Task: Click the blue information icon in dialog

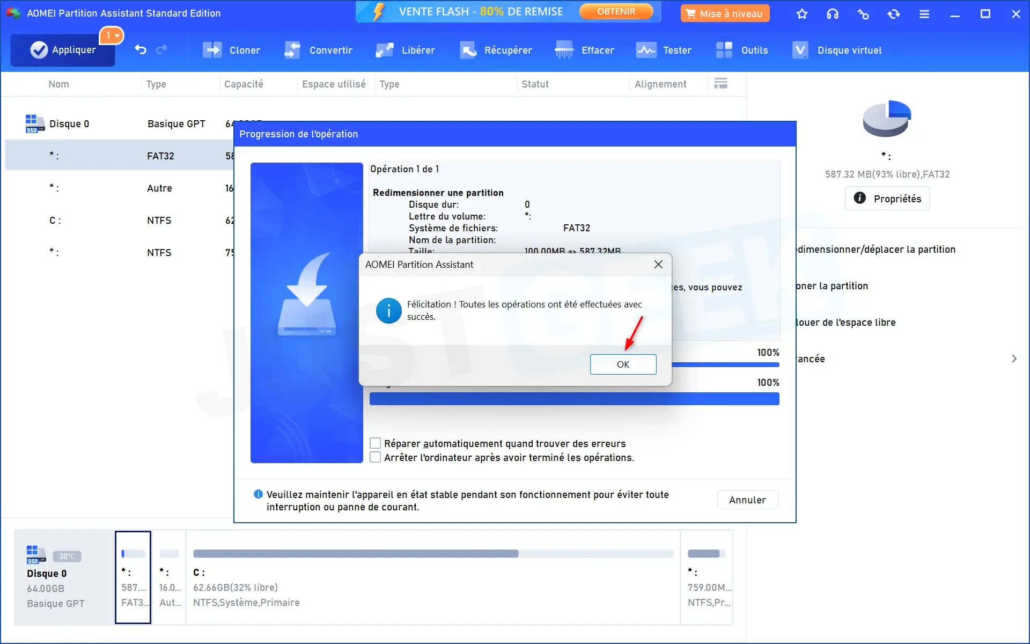Action: pyautogui.click(x=388, y=311)
